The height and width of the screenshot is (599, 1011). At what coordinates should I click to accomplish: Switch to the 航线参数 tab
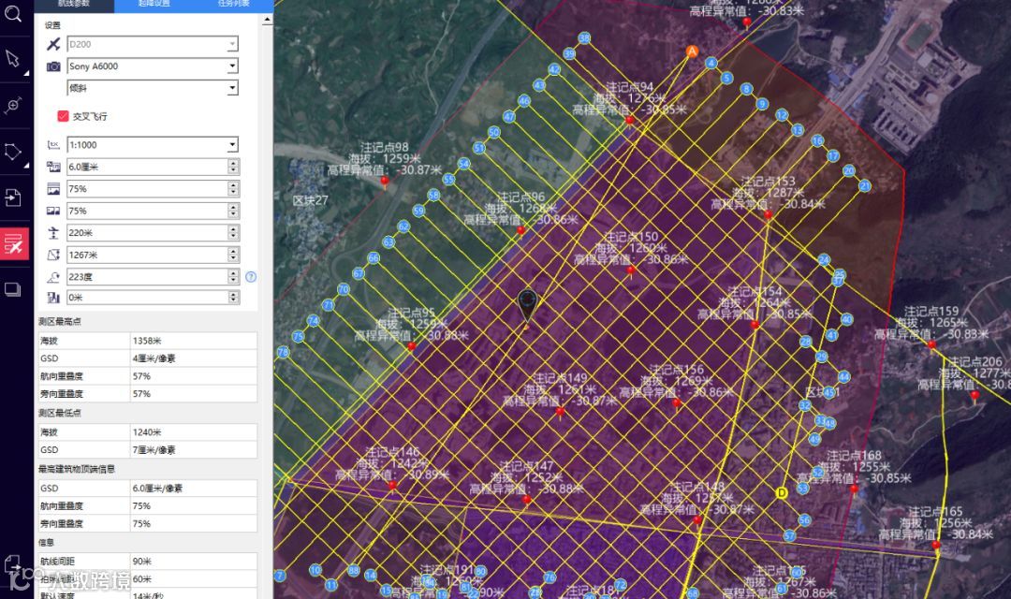[74, 4]
